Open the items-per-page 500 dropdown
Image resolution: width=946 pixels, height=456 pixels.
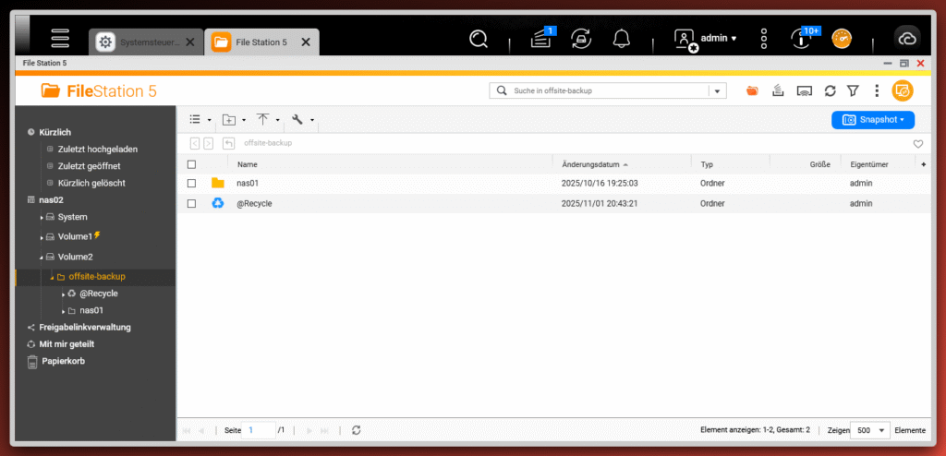tap(869, 430)
